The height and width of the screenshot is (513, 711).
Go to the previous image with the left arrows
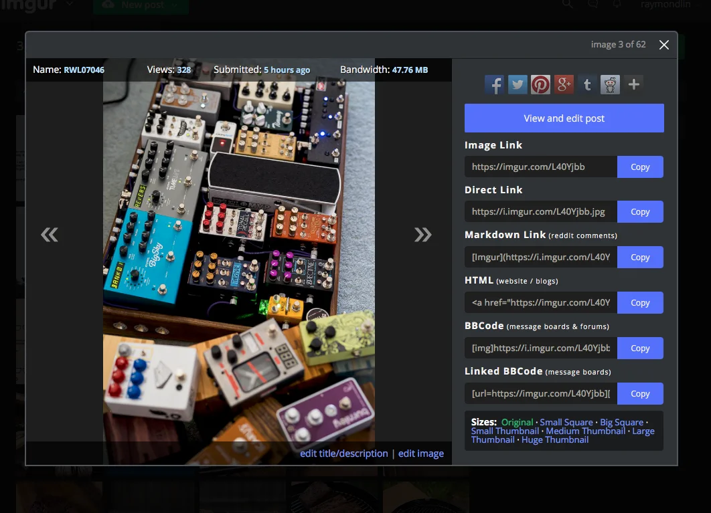[x=50, y=234]
